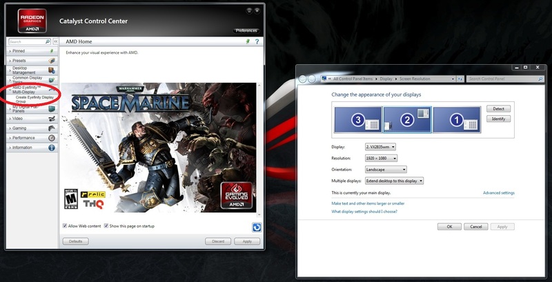Go forward in Screen Resolution window
The width and height of the screenshot is (552, 282).
tap(312, 79)
